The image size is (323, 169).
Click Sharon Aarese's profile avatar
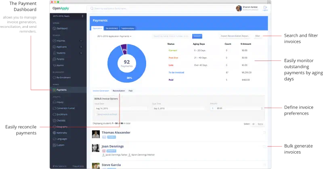click(x=239, y=8)
